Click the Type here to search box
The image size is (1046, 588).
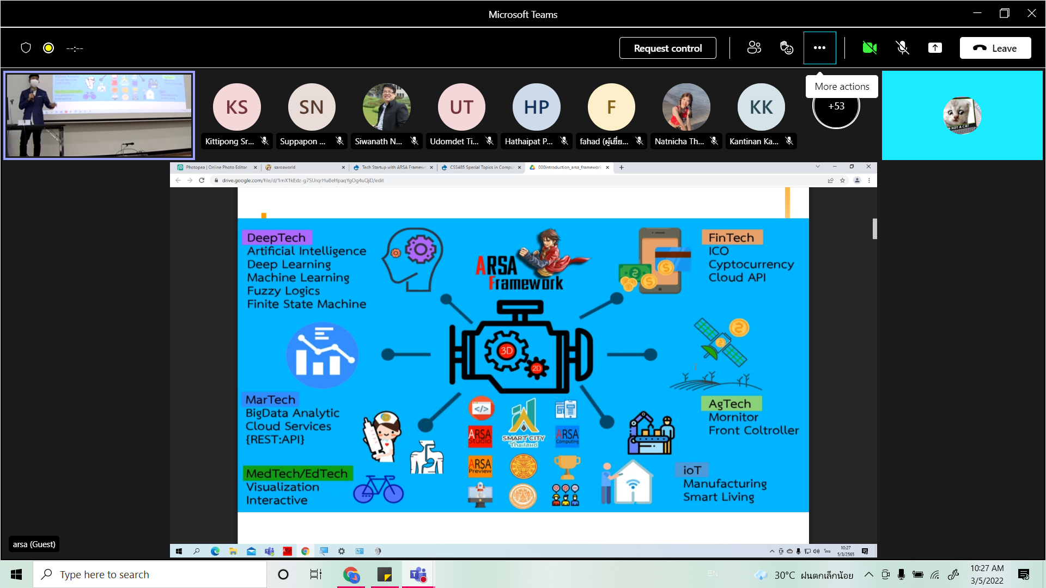[150, 574]
